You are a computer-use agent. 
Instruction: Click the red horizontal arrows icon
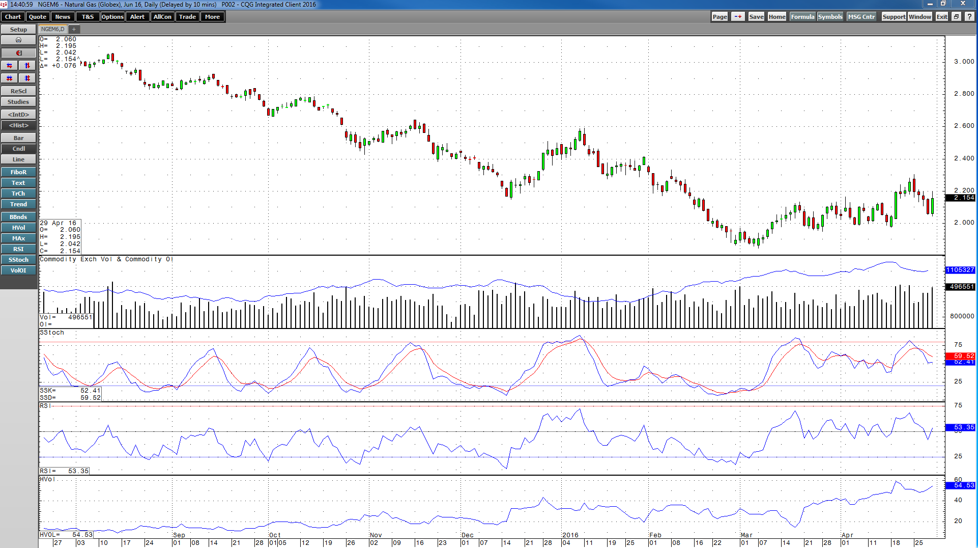click(9, 65)
